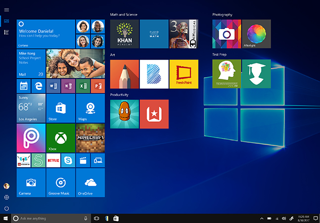The image size is (320, 223).
Task: Open the Netflix tile
Action: pyautogui.click(x=53, y=160)
